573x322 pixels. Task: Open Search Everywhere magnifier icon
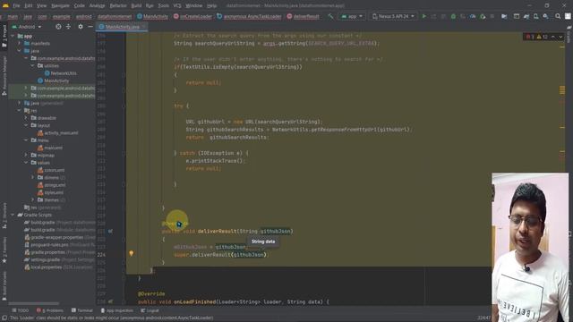tap(558, 16)
